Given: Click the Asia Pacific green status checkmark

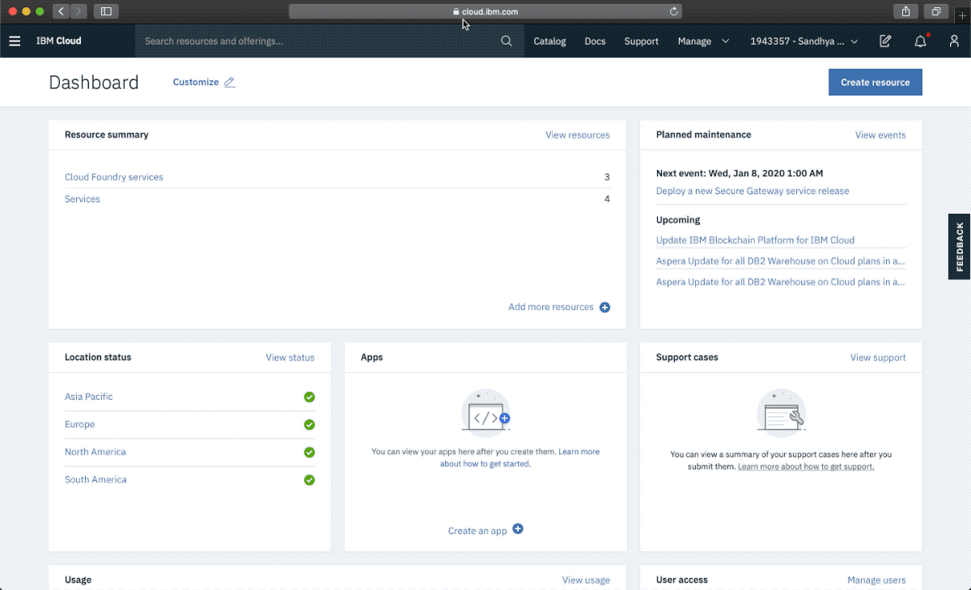Looking at the screenshot, I should click(309, 397).
